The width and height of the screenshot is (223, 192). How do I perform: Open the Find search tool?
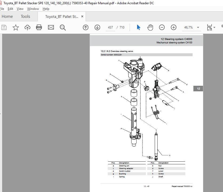point(63,27)
